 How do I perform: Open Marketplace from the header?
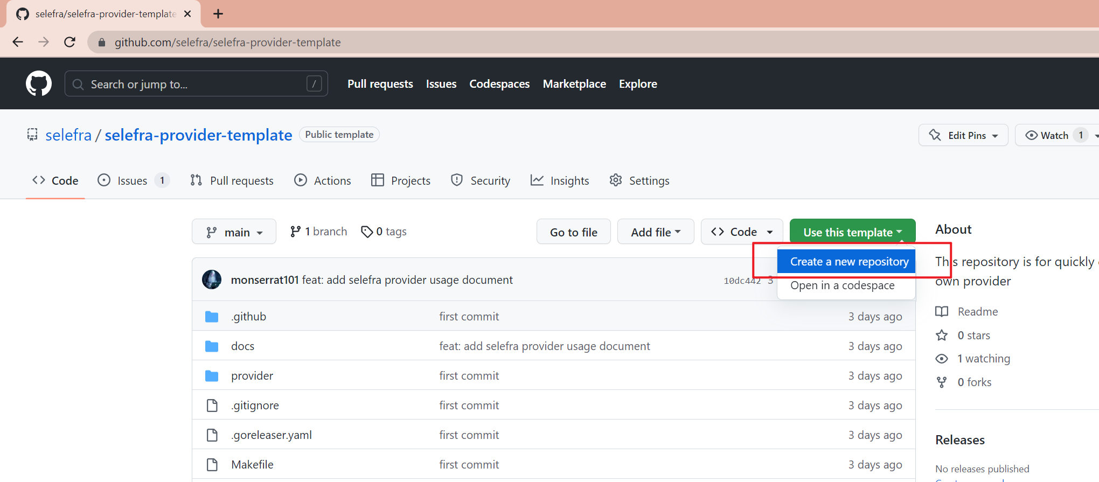[574, 84]
